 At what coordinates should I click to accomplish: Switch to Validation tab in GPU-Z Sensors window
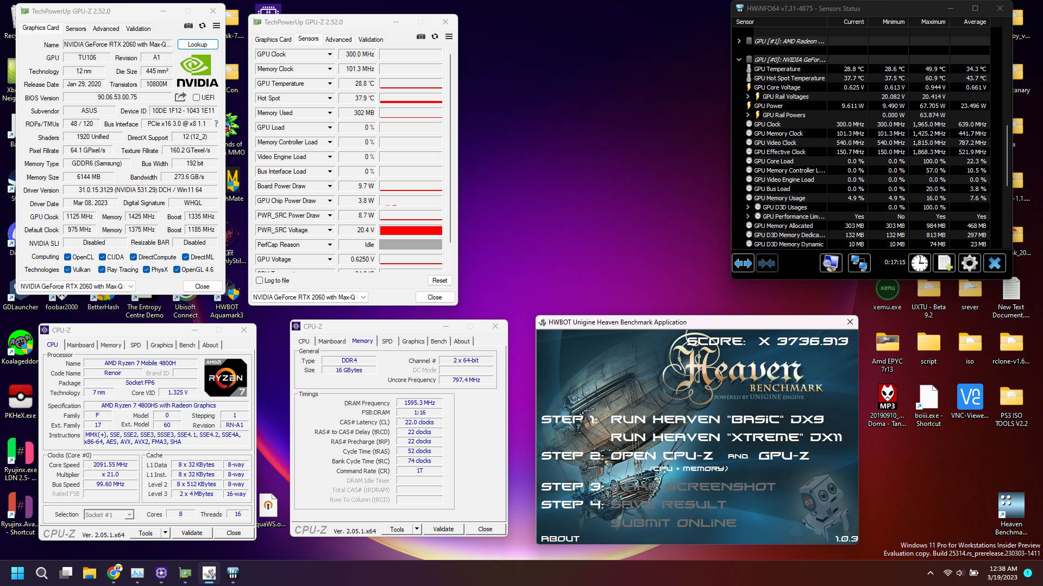pyautogui.click(x=371, y=40)
